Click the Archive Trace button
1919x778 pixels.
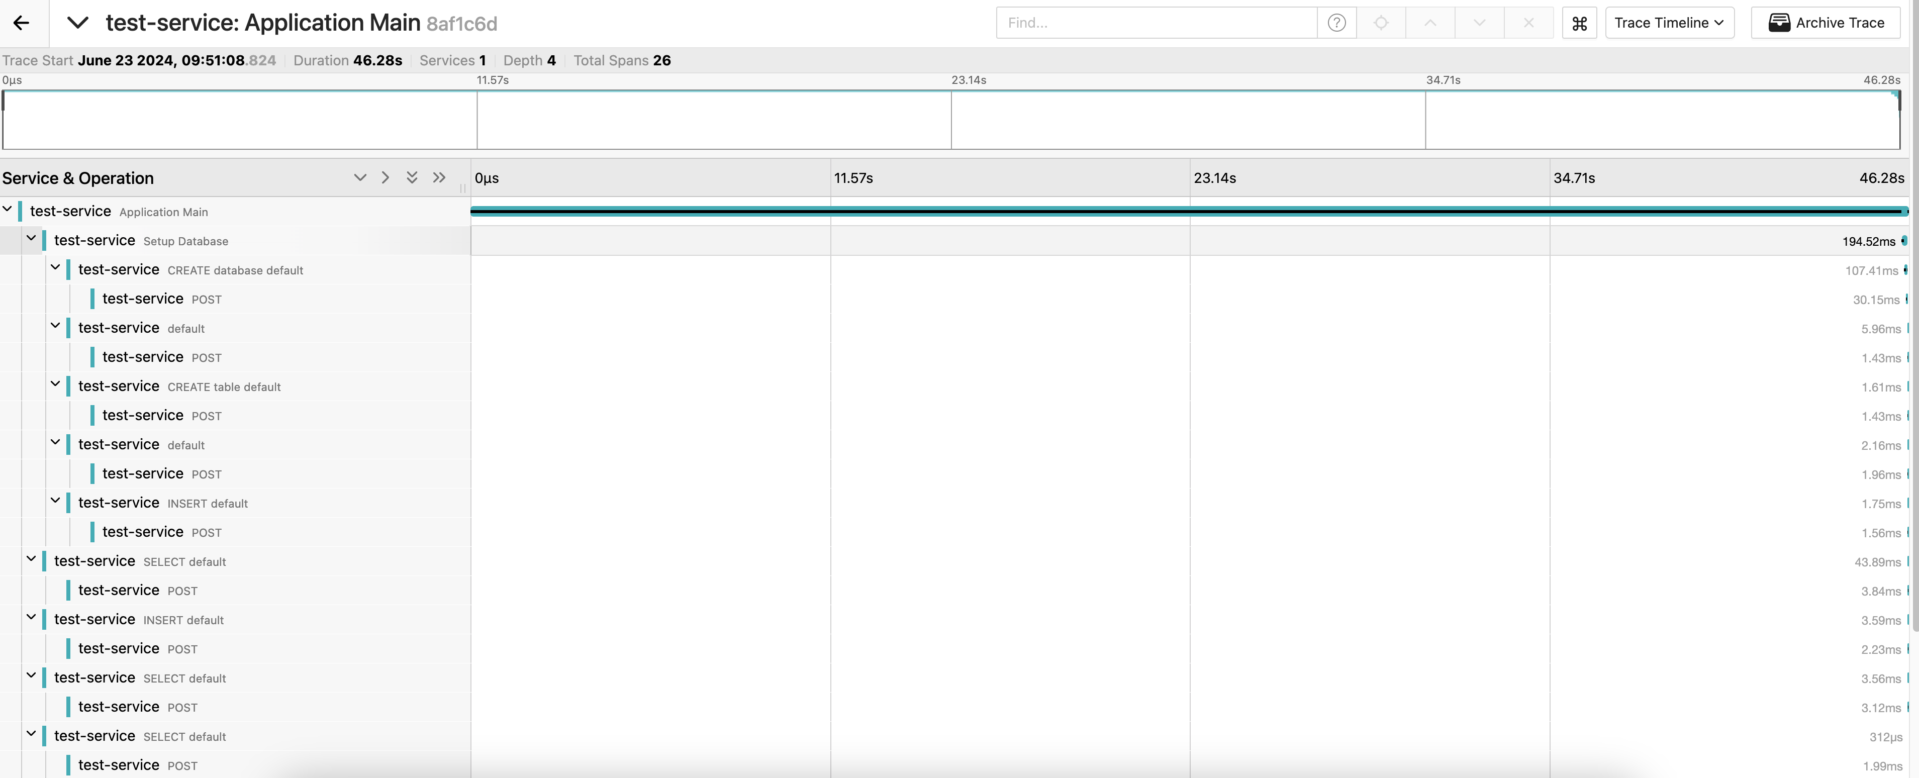[1826, 22]
